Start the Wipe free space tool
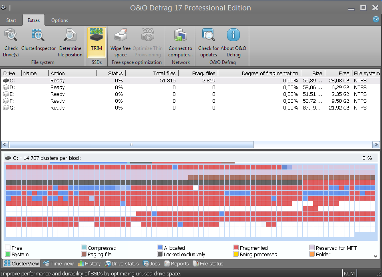 click(x=121, y=43)
